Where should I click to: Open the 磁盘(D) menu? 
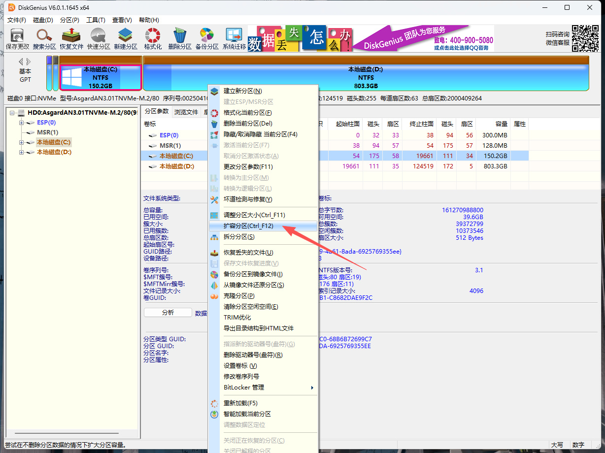tap(43, 20)
